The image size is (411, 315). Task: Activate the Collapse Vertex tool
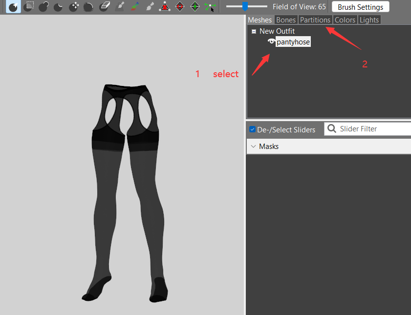pyautogui.click(x=165, y=6)
